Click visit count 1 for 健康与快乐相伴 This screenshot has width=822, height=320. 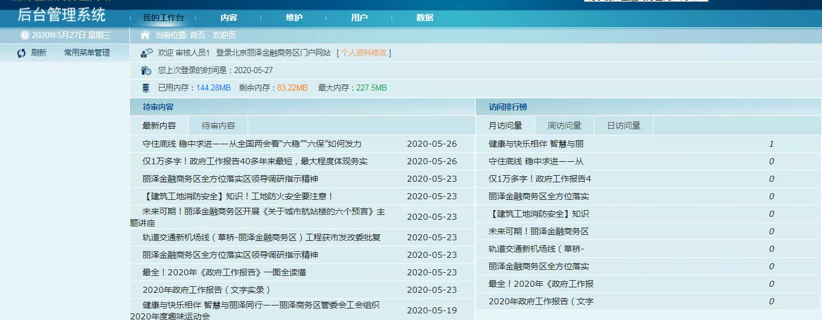pyautogui.click(x=771, y=144)
